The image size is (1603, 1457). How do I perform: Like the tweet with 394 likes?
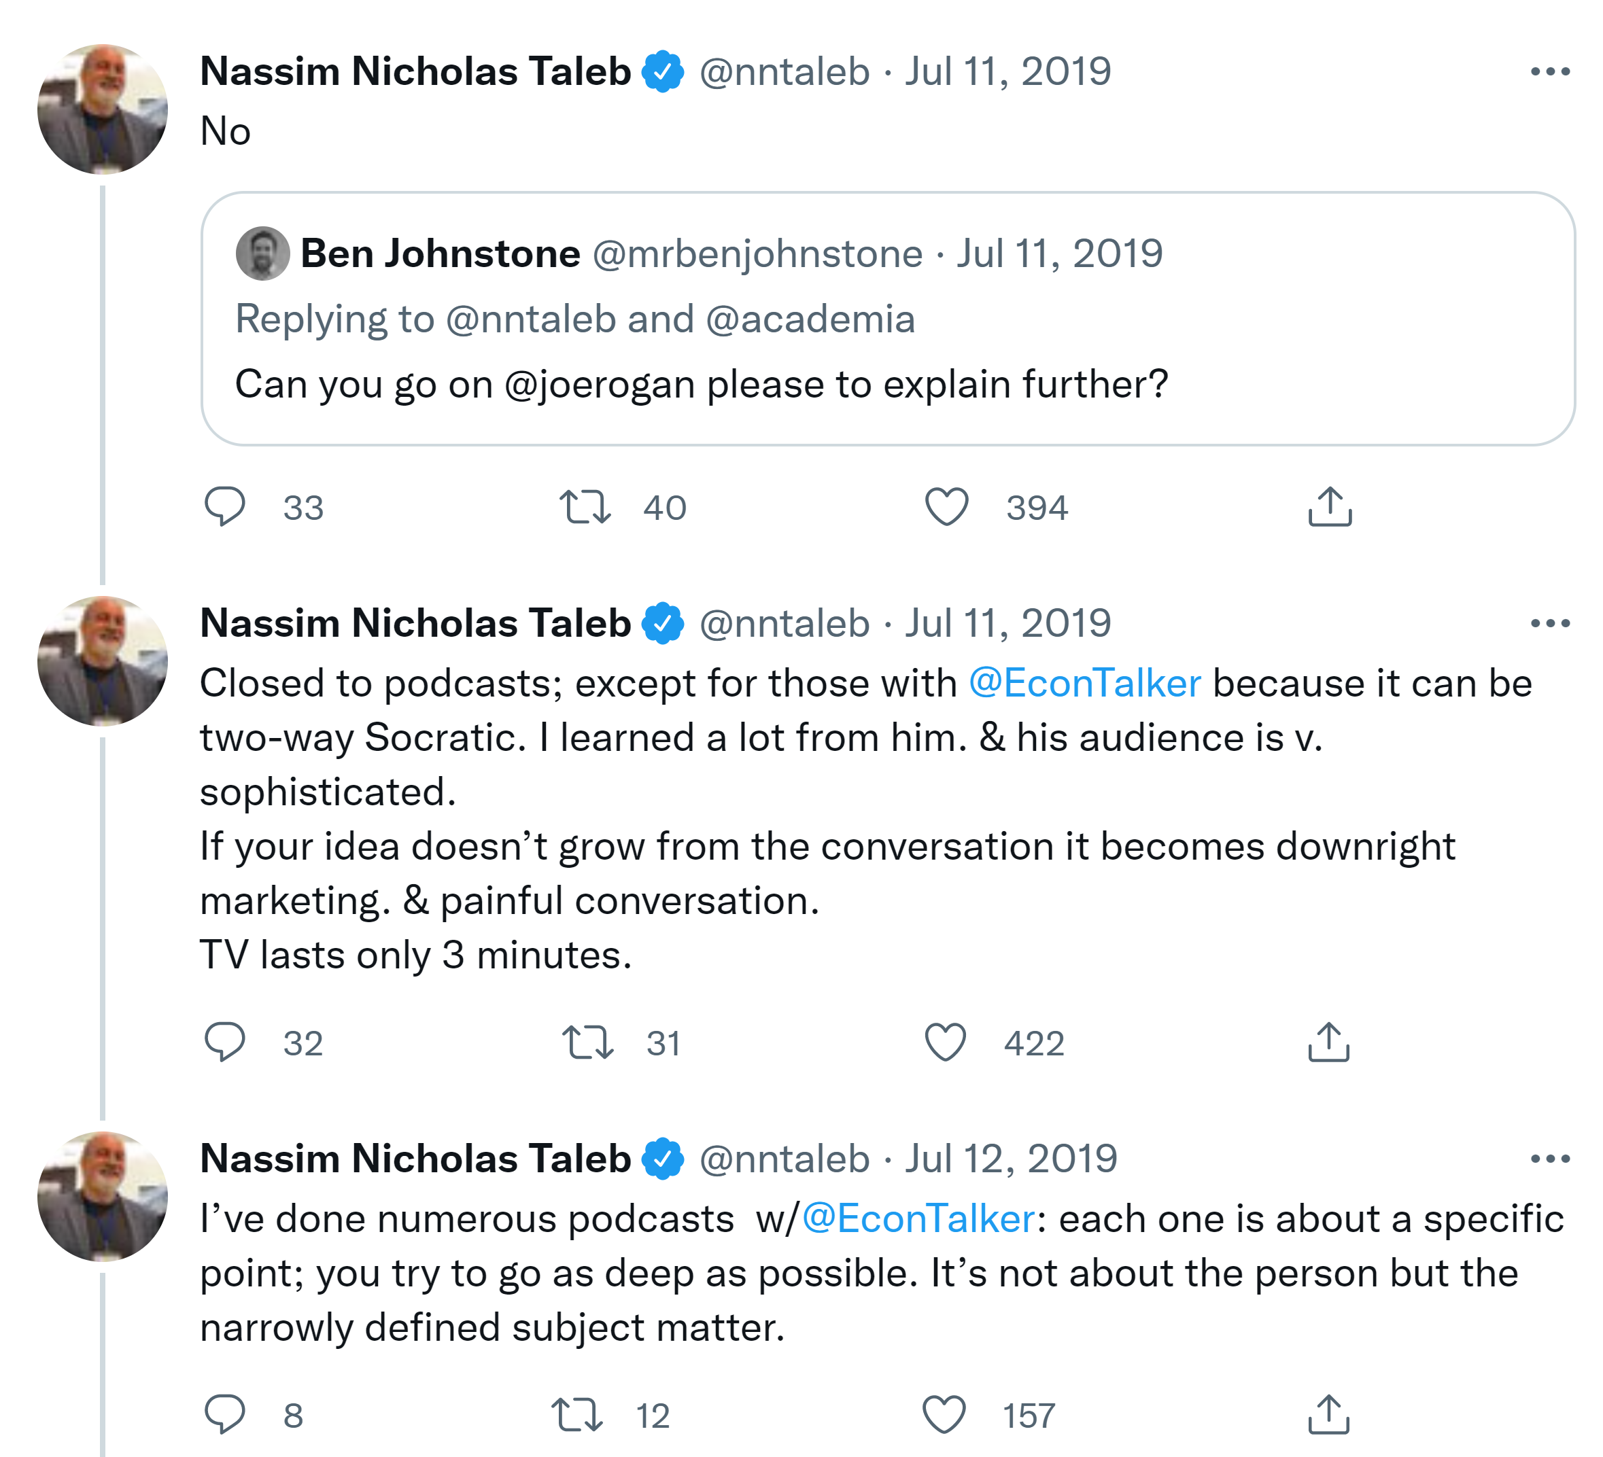(x=946, y=506)
